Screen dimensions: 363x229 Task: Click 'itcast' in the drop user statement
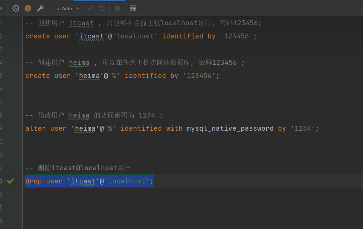pos(83,181)
